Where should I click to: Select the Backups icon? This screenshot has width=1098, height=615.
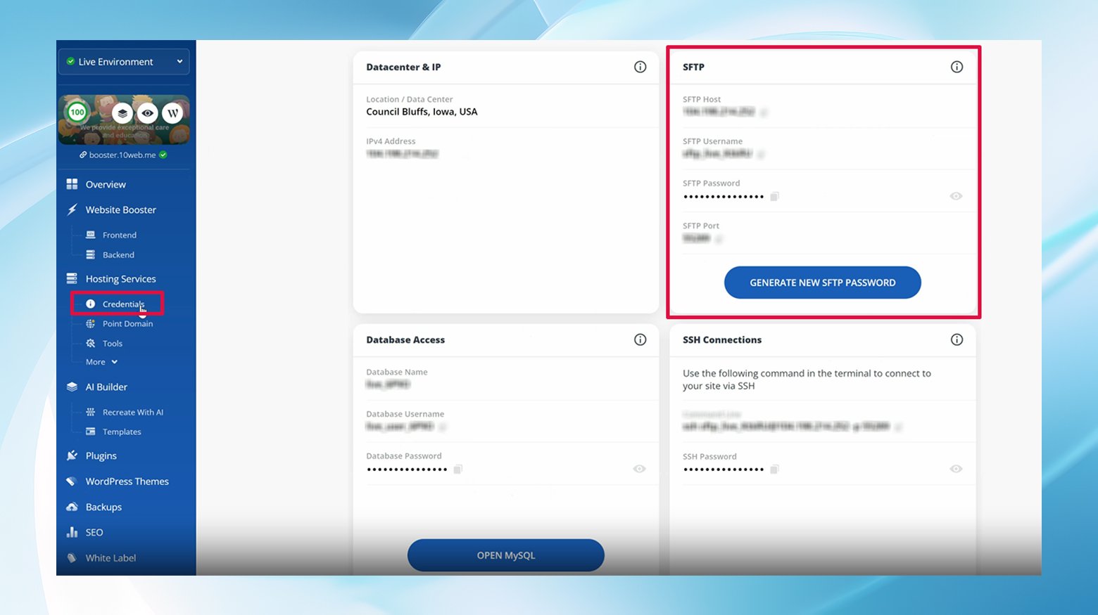tap(71, 507)
